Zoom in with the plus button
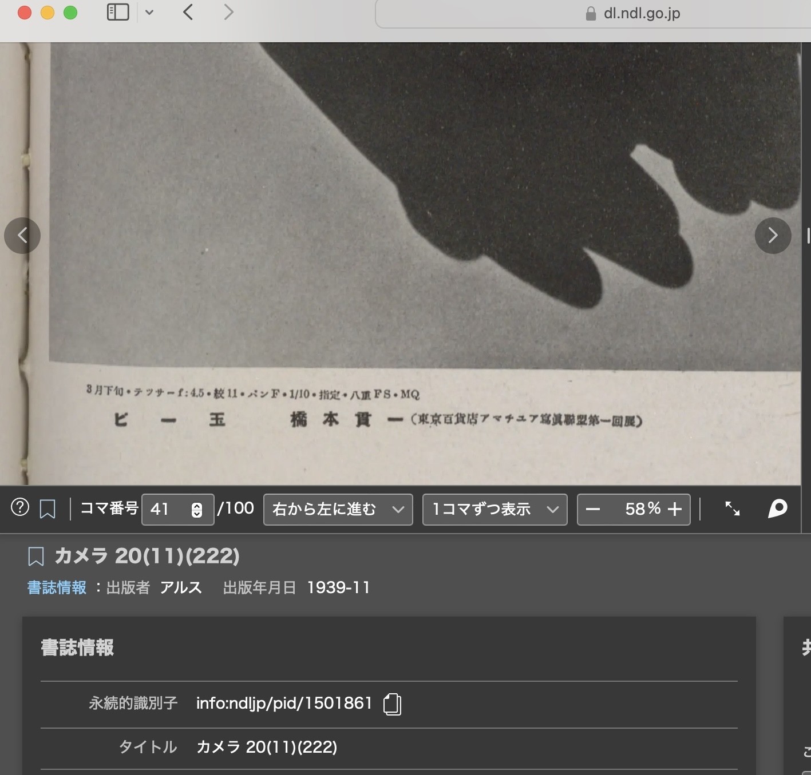Image resolution: width=811 pixels, height=775 pixels. point(675,509)
